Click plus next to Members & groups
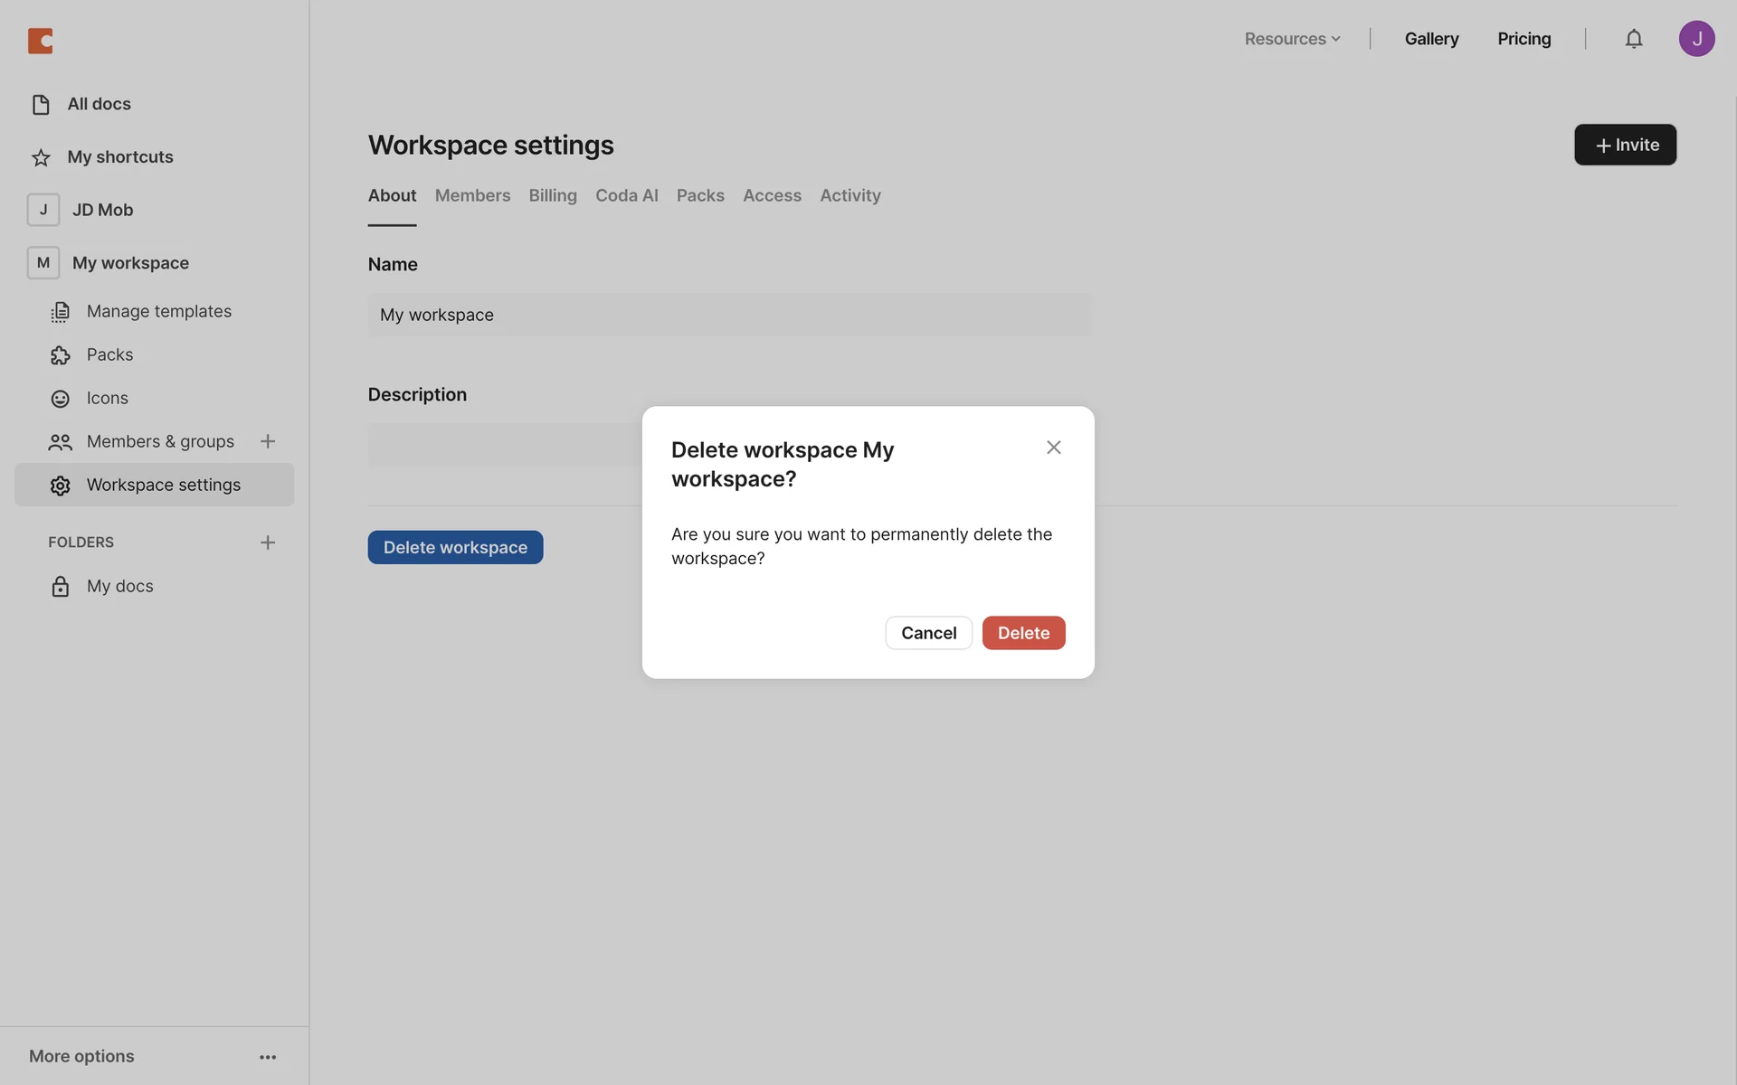Viewport: 1737px width, 1085px height. pyautogui.click(x=268, y=441)
